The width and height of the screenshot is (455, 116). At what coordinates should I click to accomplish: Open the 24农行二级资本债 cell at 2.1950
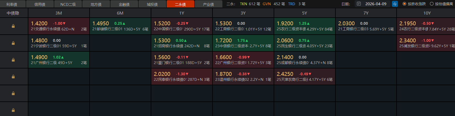(x=426, y=26)
